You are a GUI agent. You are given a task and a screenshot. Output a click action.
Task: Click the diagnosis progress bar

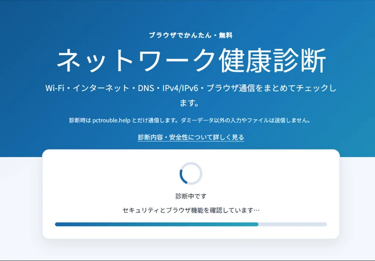click(x=191, y=224)
